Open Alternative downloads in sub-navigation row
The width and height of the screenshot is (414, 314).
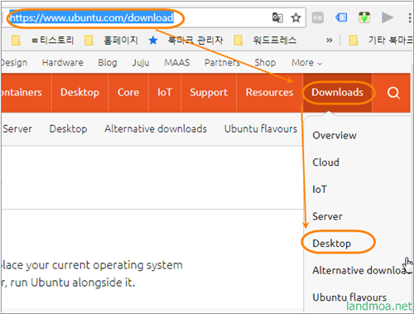[156, 129]
